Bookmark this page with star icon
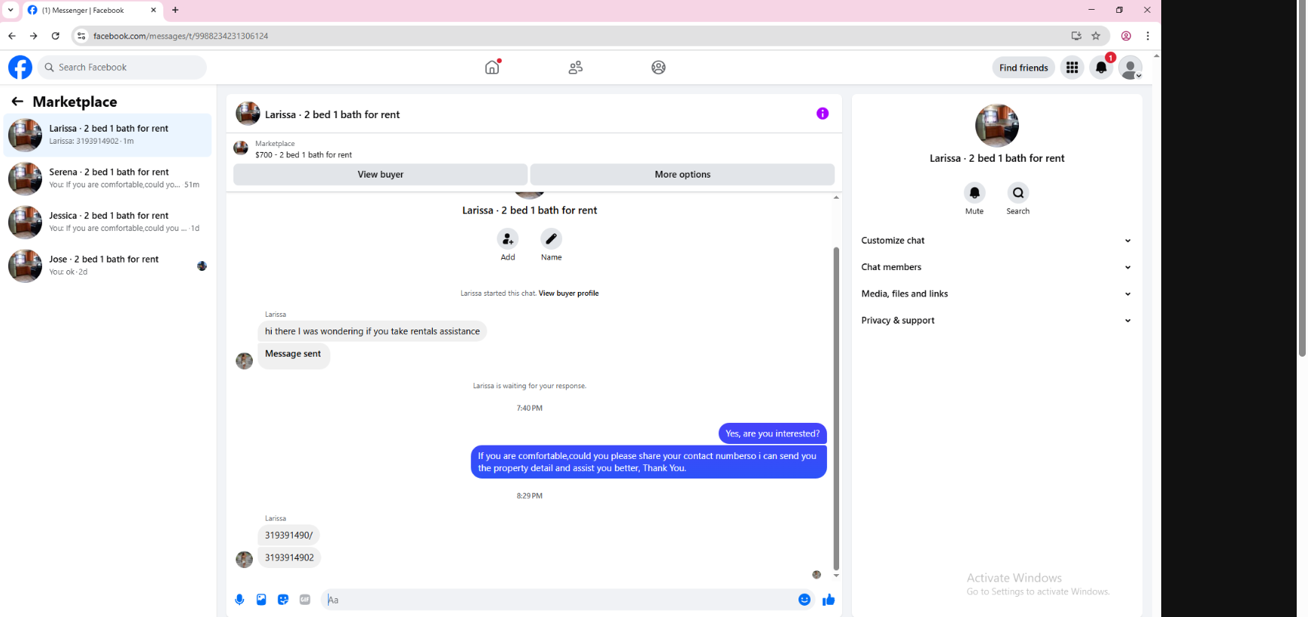The image size is (1308, 617). click(x=1096, y=35)
